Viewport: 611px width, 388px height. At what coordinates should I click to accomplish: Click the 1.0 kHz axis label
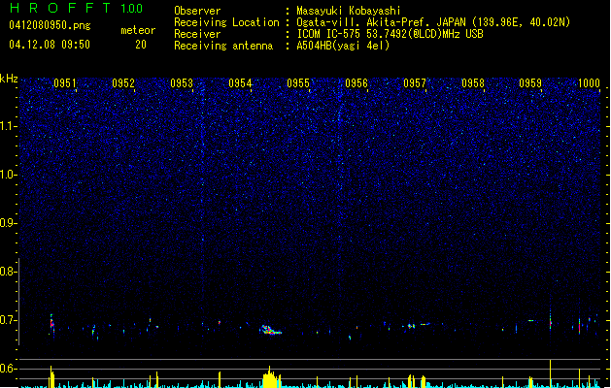point(8,175)
